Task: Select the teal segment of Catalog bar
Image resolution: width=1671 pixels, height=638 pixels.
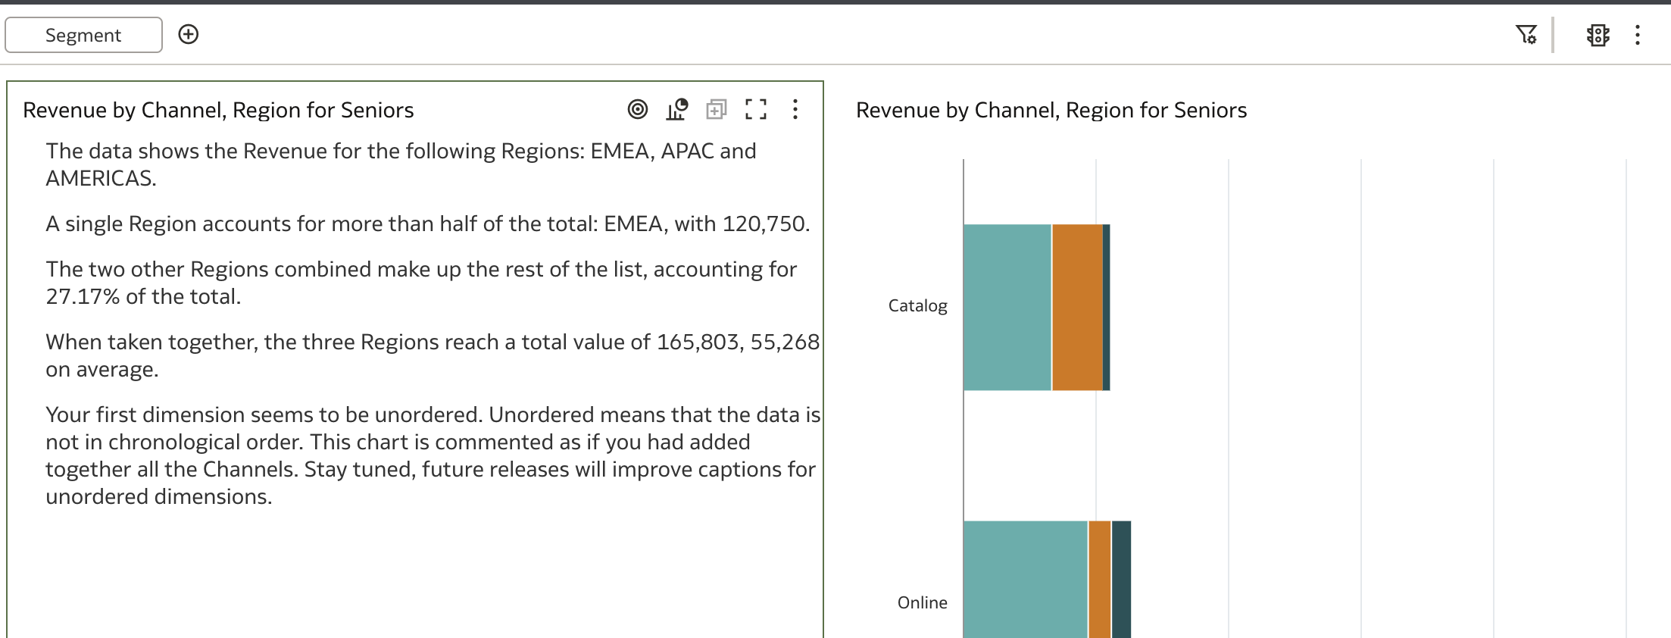Action: (x=1007, y=308)
